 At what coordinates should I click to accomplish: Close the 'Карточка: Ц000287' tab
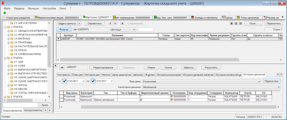point(110,17)
